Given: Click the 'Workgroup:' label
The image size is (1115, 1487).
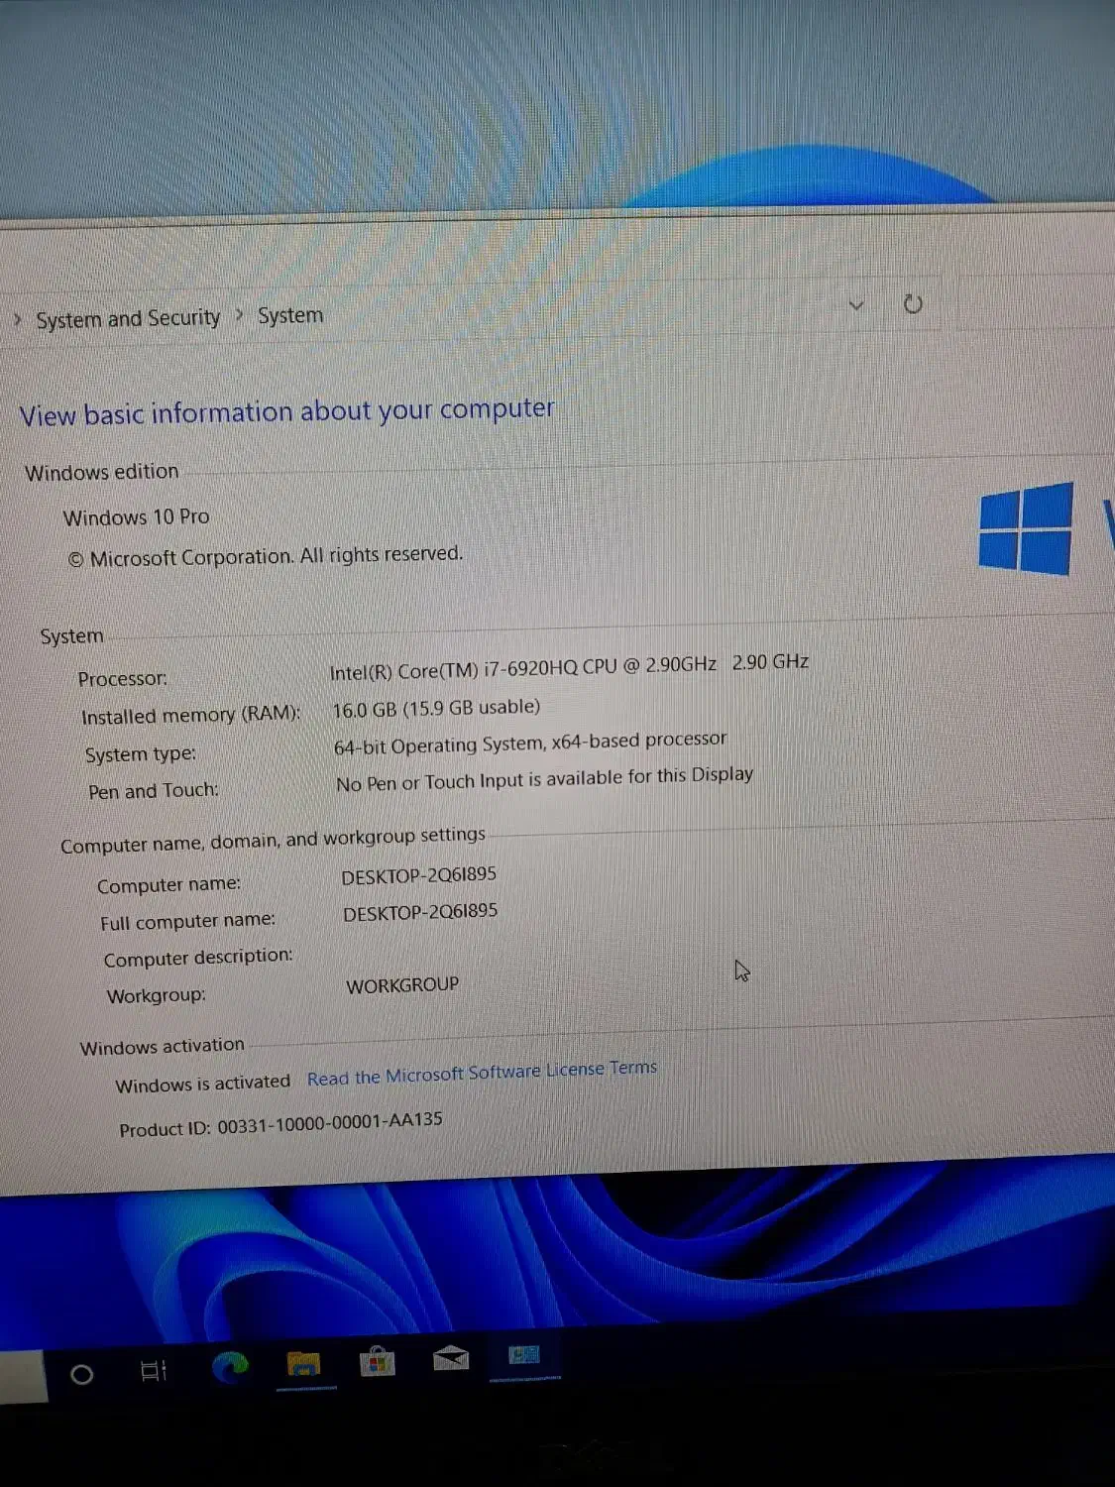Looking at the screenshot, I should pyautogui.click(x=157, y=995).
